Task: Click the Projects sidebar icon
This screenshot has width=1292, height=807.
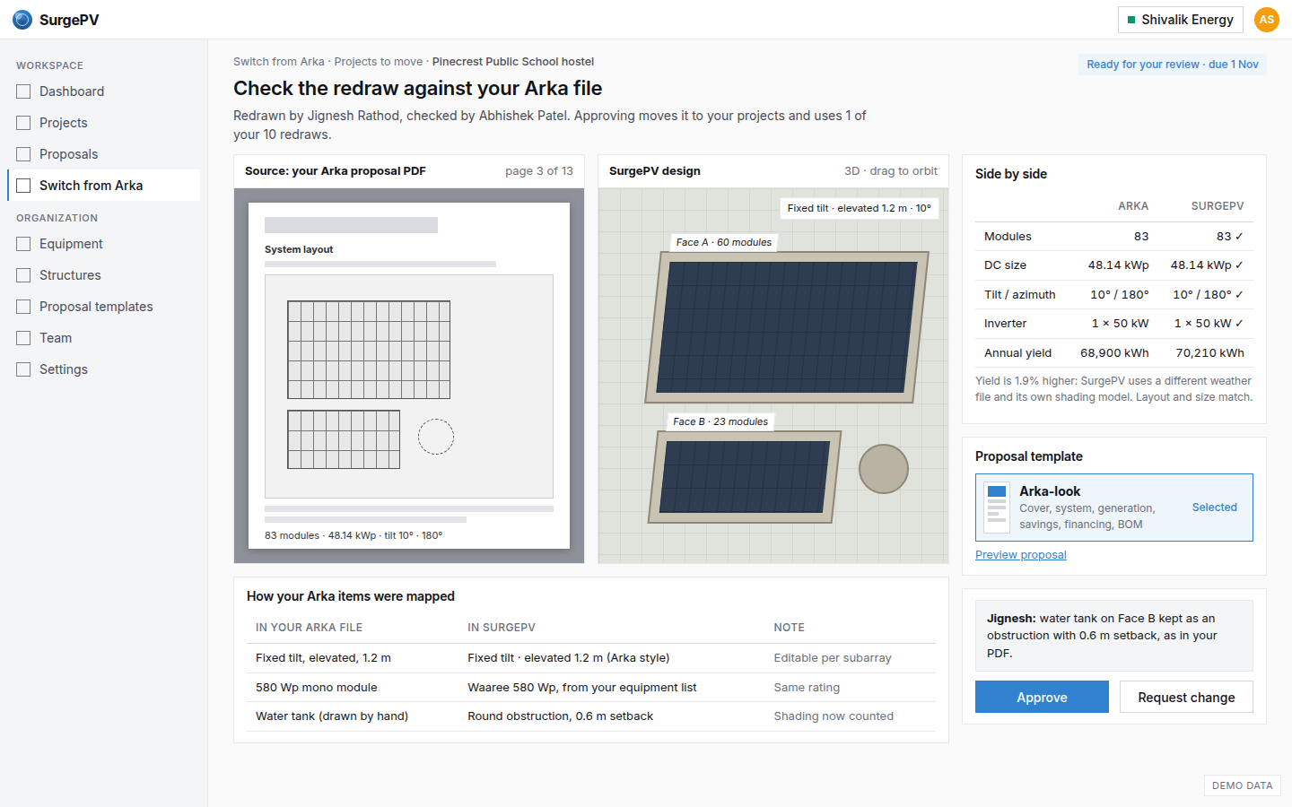Action: [23, 123]
